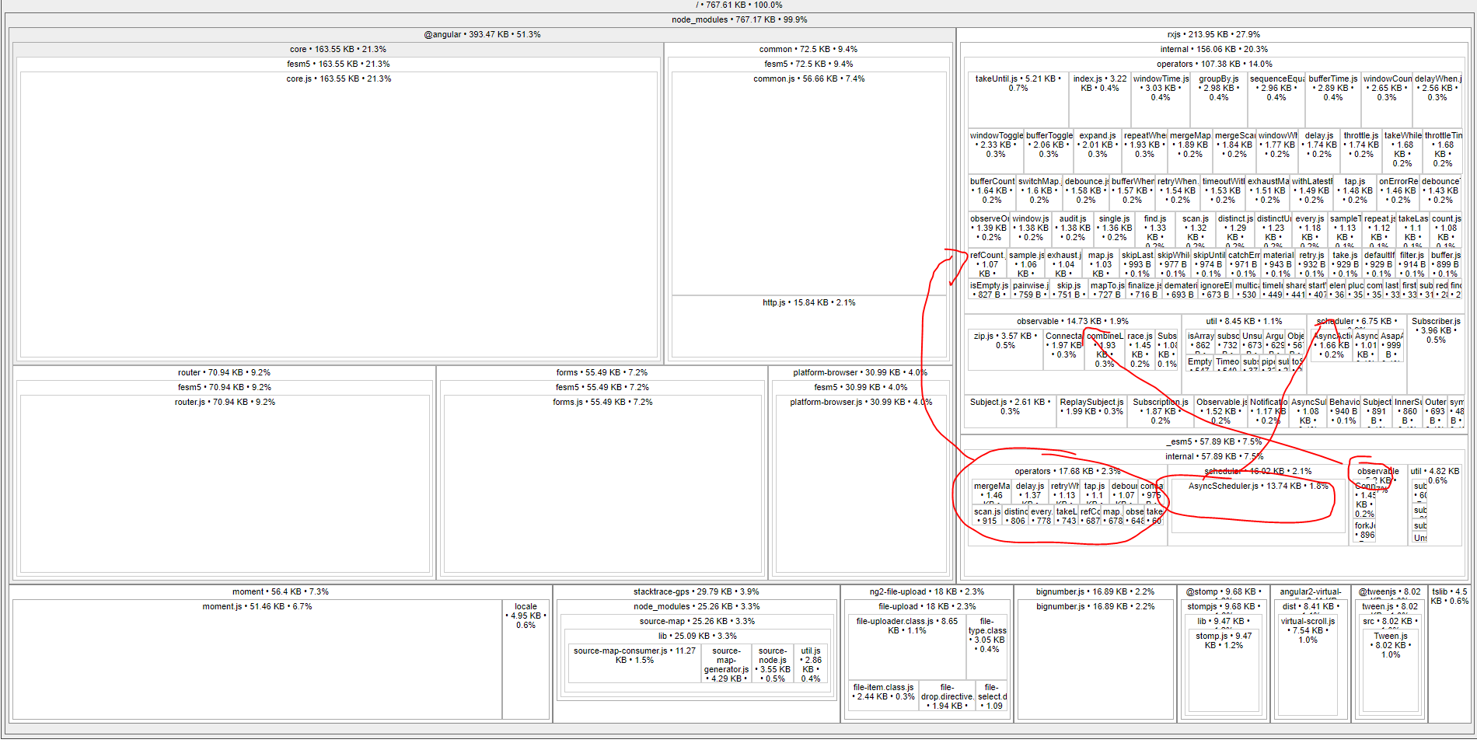This screenshot has height=743, width=1477.
Task: Select the stacktrace-gps 29.79 KB header
Action: tap(696, 591)
